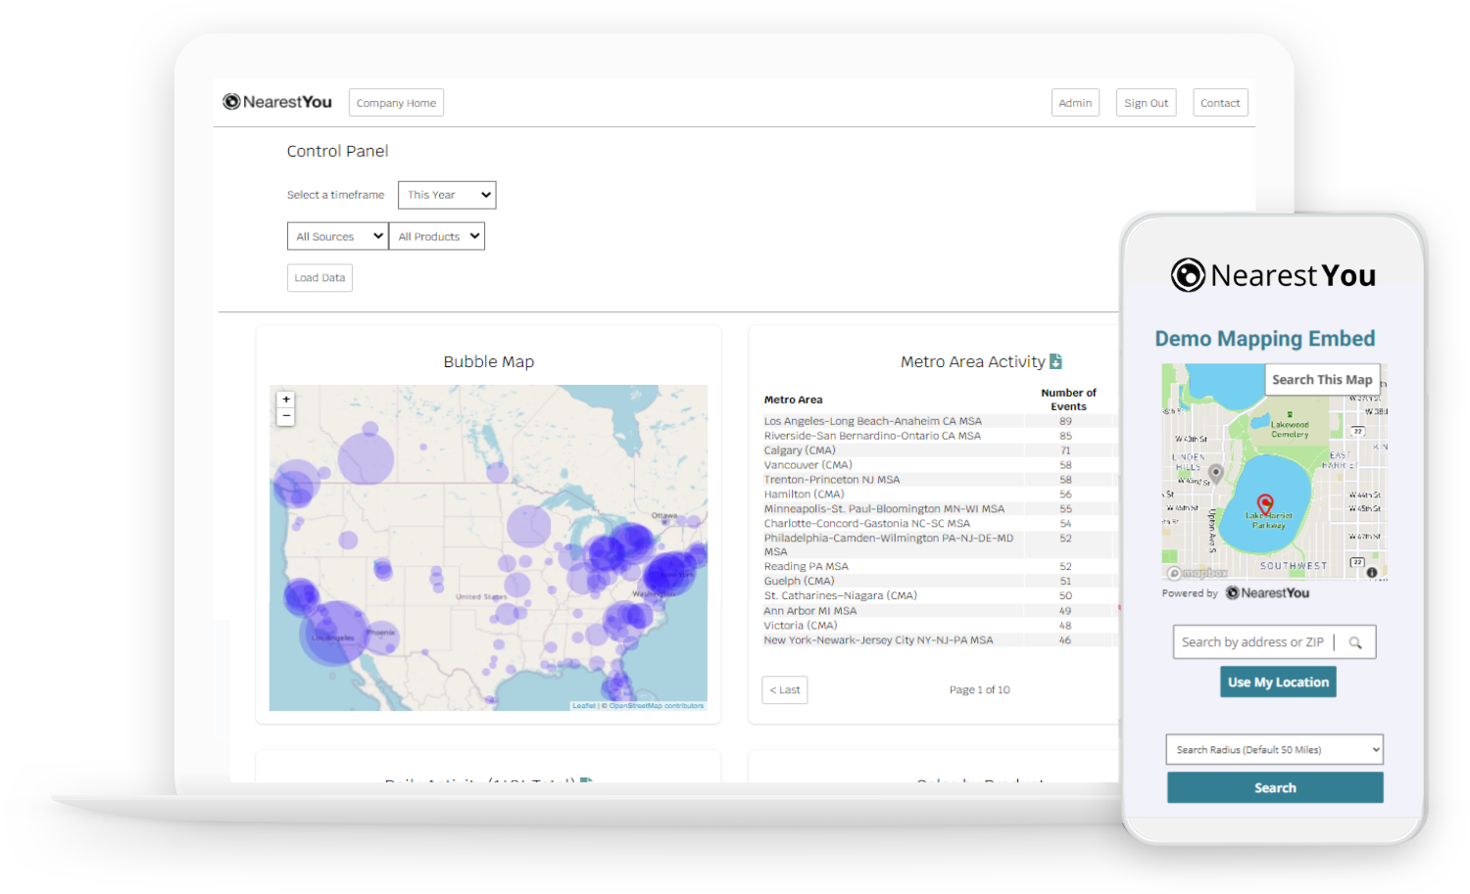The width and height of the screenshot is (1470, 894).
Task: Select the Ann Arbor MI MSA row
Action: click(939, 611)
